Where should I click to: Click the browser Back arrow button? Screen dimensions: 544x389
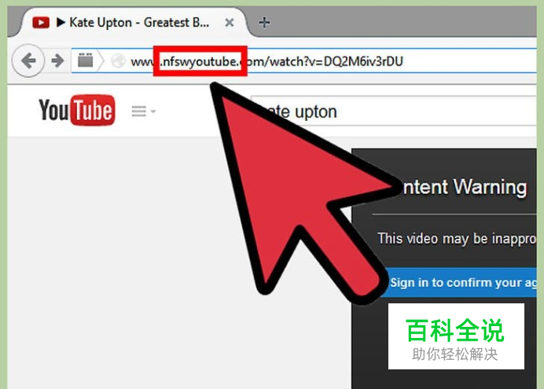point(28,61)
